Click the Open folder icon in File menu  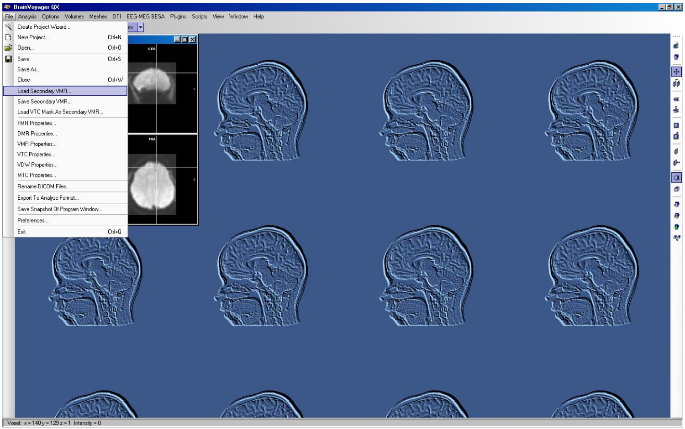coord(8,48)
